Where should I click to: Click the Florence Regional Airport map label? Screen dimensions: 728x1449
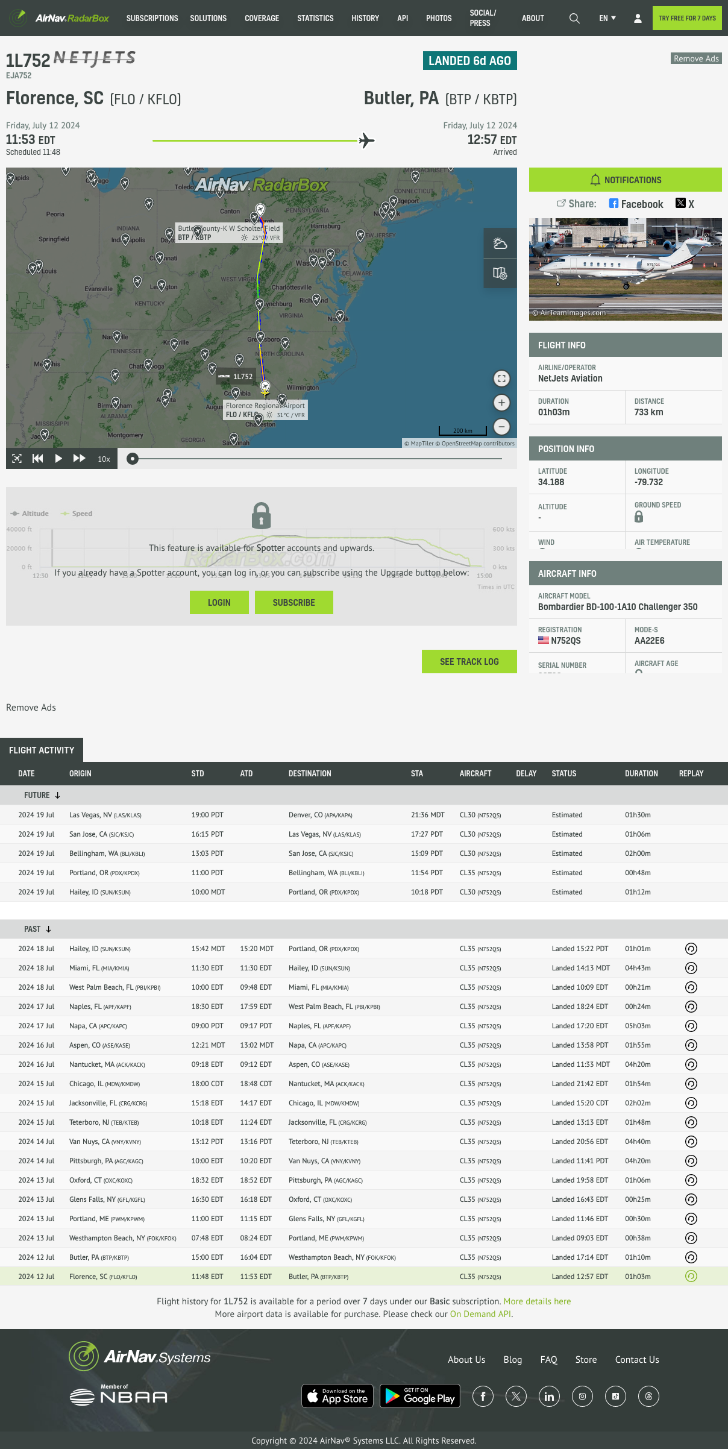(265, 410)
